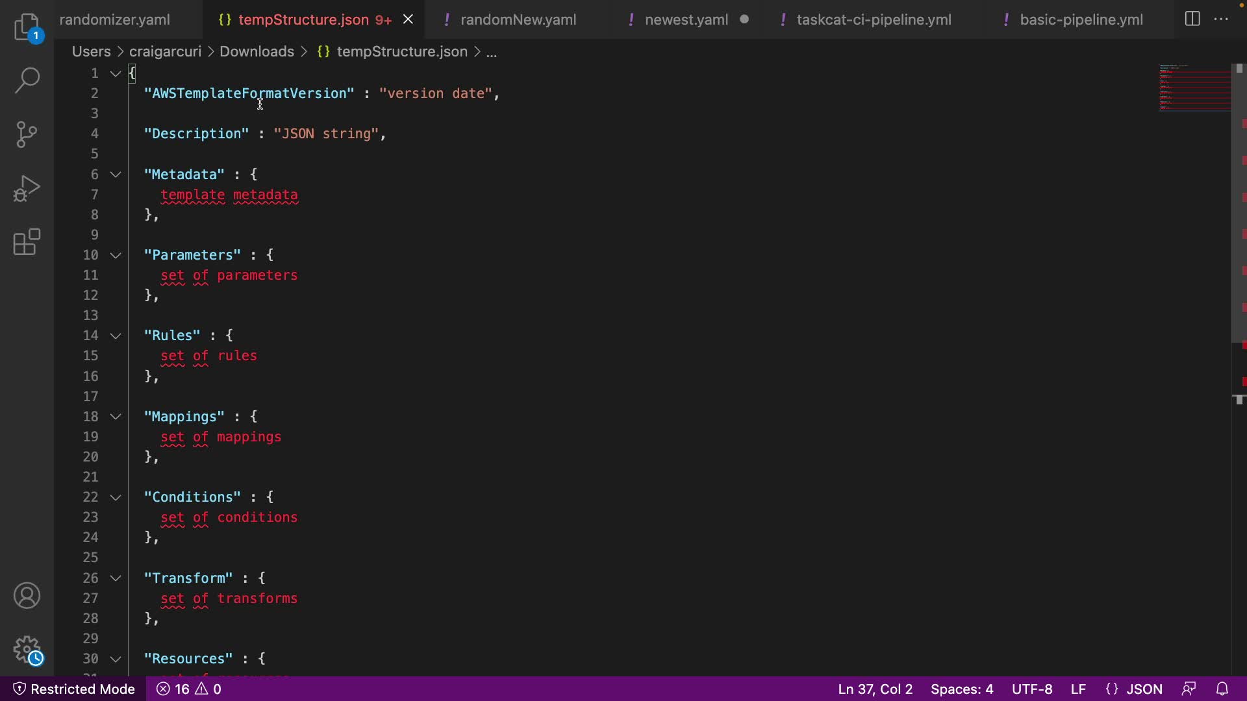Viewport: 1247px width, 701px height.
Task: Open Run and Debug view icon
Action: (27, 189)
